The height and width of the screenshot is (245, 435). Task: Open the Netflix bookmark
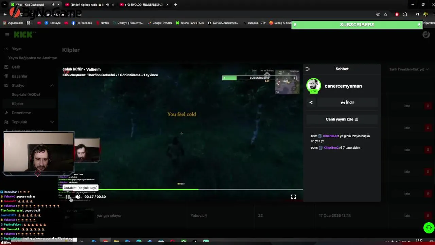click(102, 23)
